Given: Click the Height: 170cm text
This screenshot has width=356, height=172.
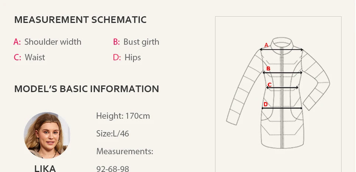Looking at the screenshot, I should 123,116.
